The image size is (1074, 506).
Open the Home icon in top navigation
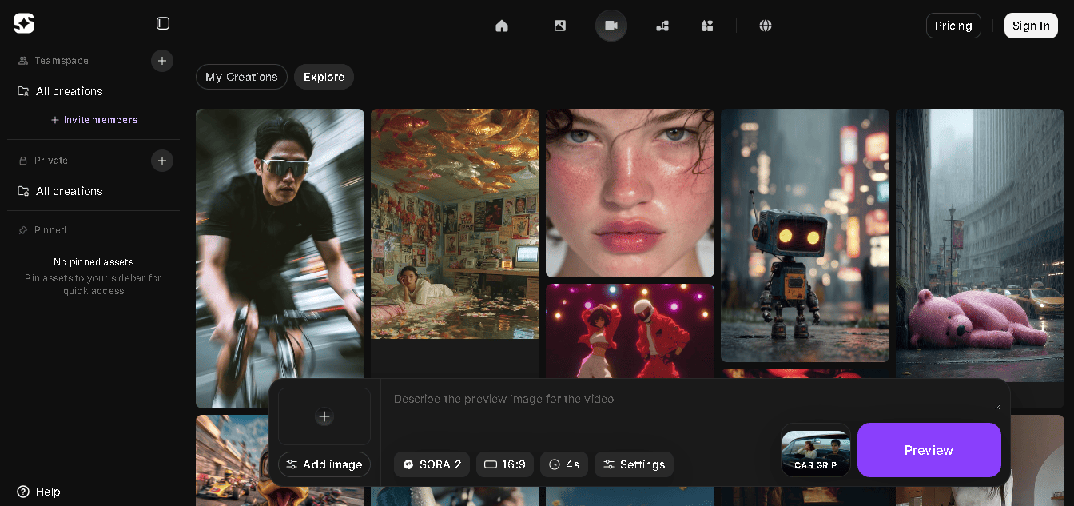pos(502,26)
